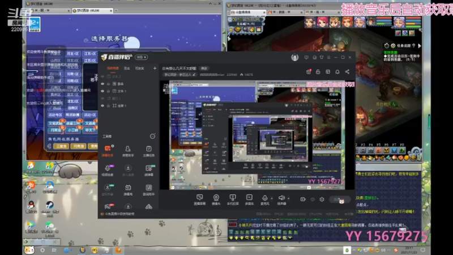
Task: Toggle the lock on 全屏 1 source
Action: (108, 106)
